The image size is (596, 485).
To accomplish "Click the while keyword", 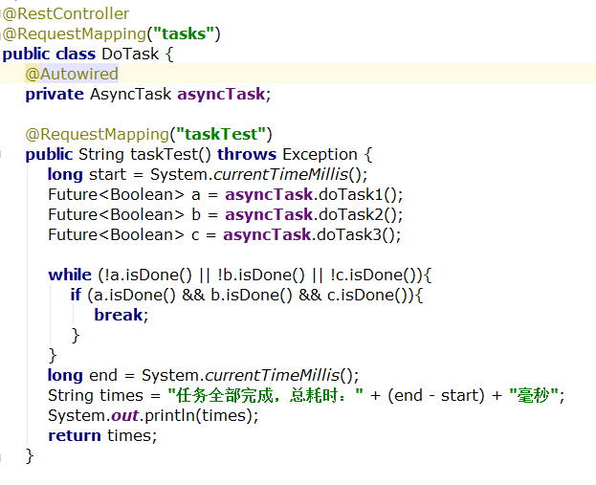I will point(70,275).
